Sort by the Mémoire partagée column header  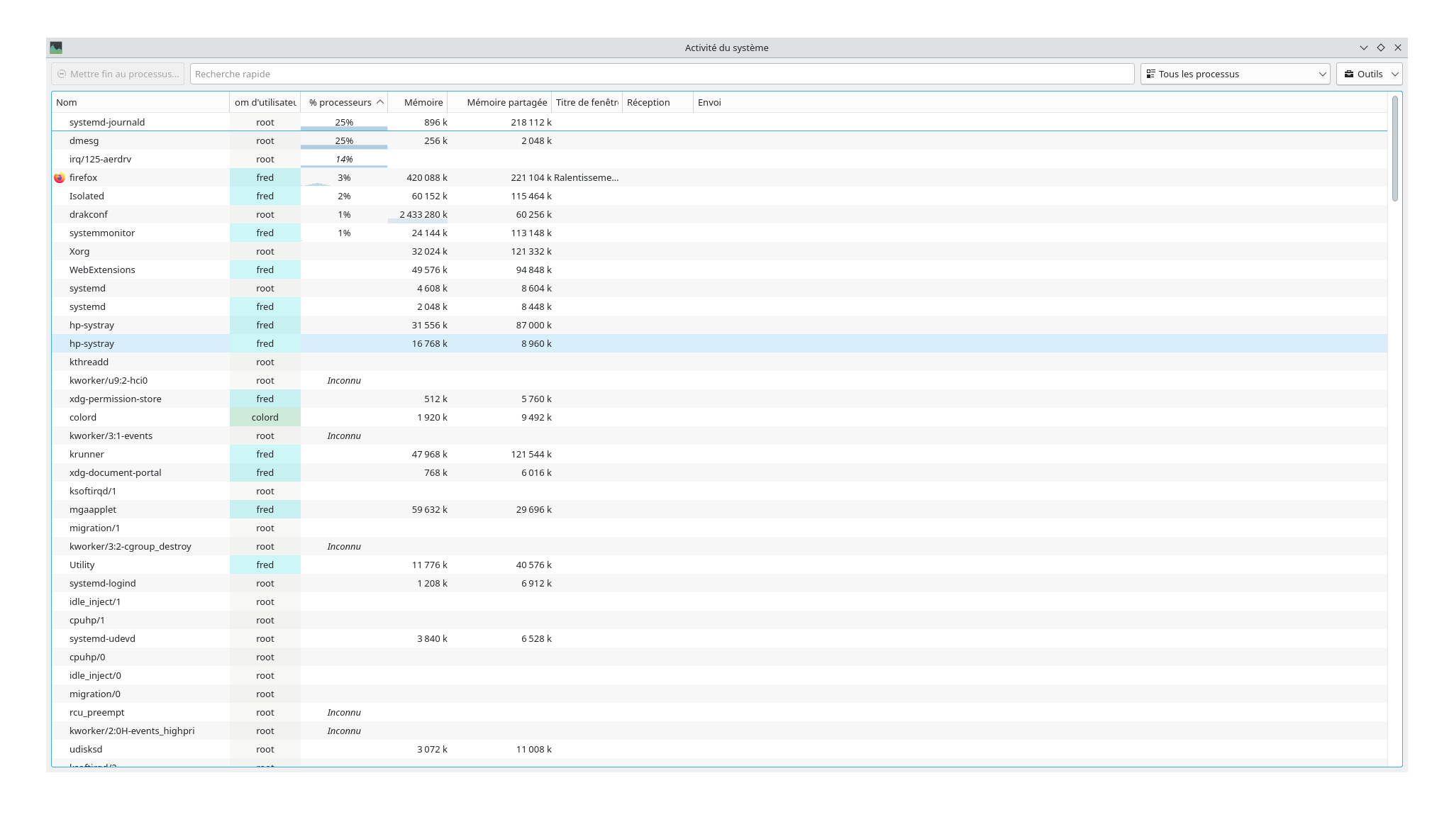[x=506, y=102]
